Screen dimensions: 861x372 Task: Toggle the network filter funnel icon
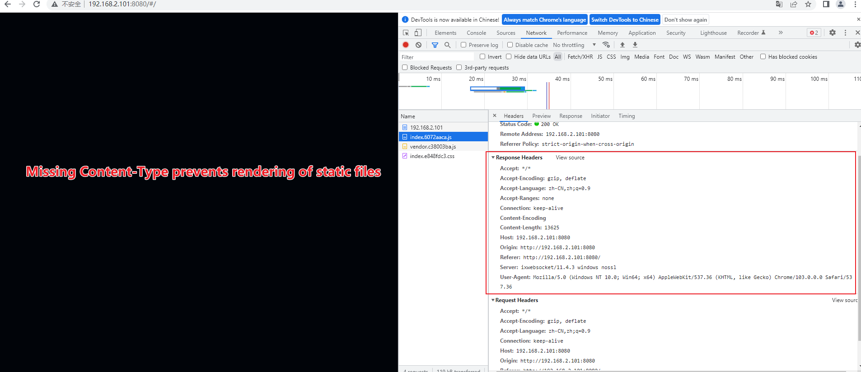[x=435, y=45]
